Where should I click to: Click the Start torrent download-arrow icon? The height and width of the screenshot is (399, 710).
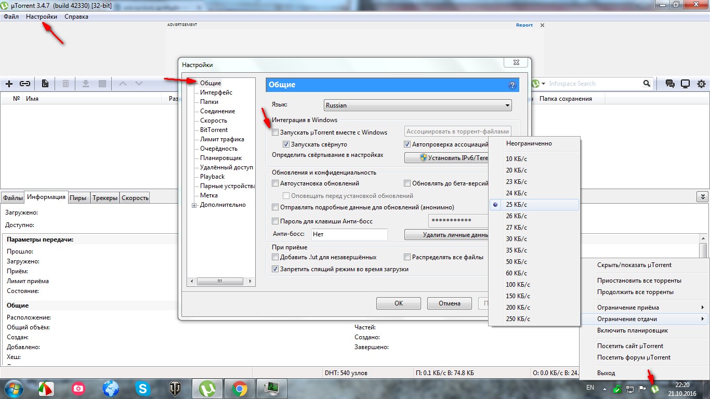(x=86, y=84)
